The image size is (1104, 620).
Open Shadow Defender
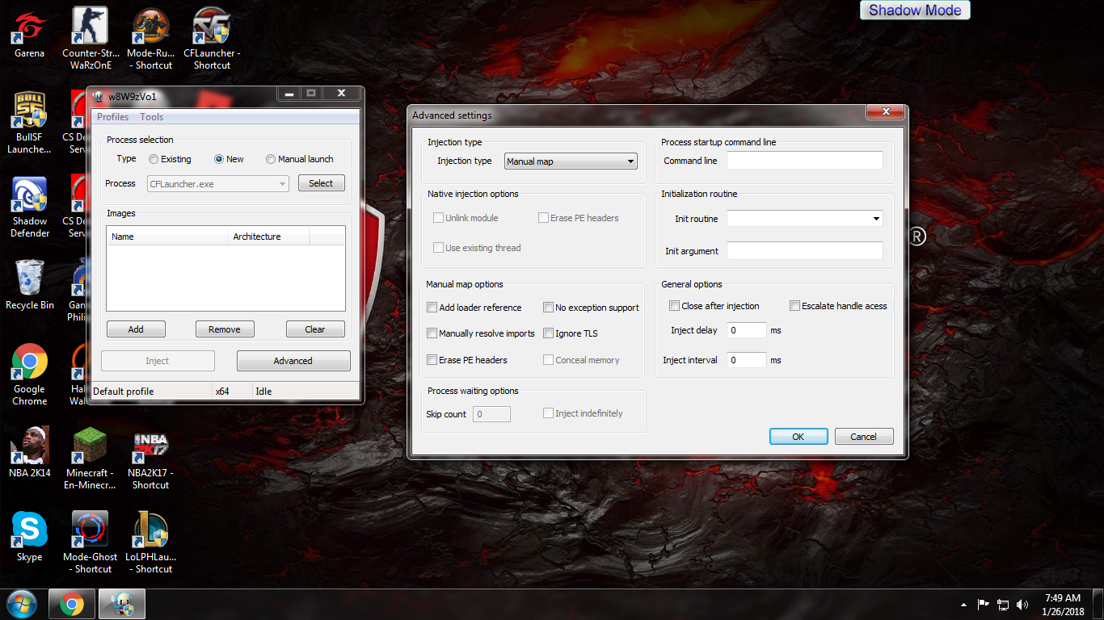point(28,194)
